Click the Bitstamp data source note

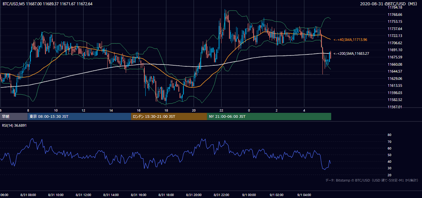372,180
